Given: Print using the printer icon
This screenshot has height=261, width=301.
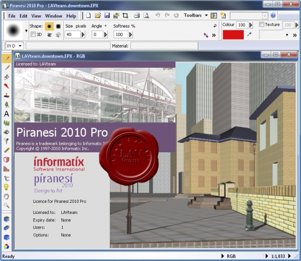Looking at the screenshot, I should coord(137,16).
